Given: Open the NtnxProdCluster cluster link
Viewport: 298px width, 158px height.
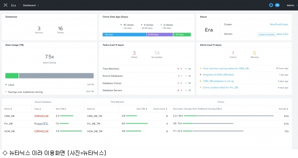Looking at the screenshot, I should (279, 24).
